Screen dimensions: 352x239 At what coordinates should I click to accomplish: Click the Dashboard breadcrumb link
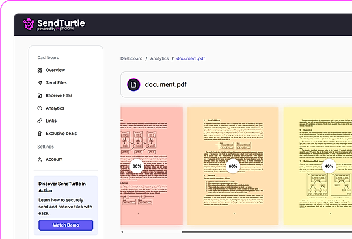(131, 58)
